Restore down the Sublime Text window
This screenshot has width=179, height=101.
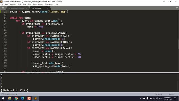tap(170, 1)
